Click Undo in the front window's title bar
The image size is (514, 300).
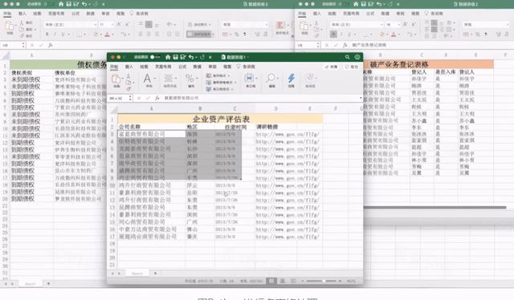pos(191,57)
